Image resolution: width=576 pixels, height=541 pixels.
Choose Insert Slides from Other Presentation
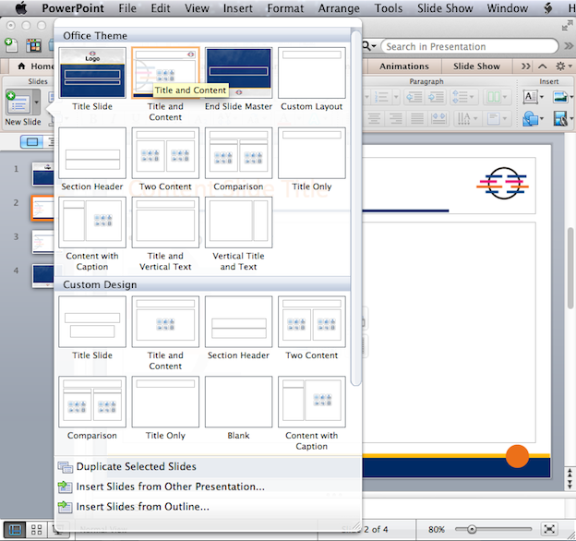pyautogui.click(x=170, y=487)
